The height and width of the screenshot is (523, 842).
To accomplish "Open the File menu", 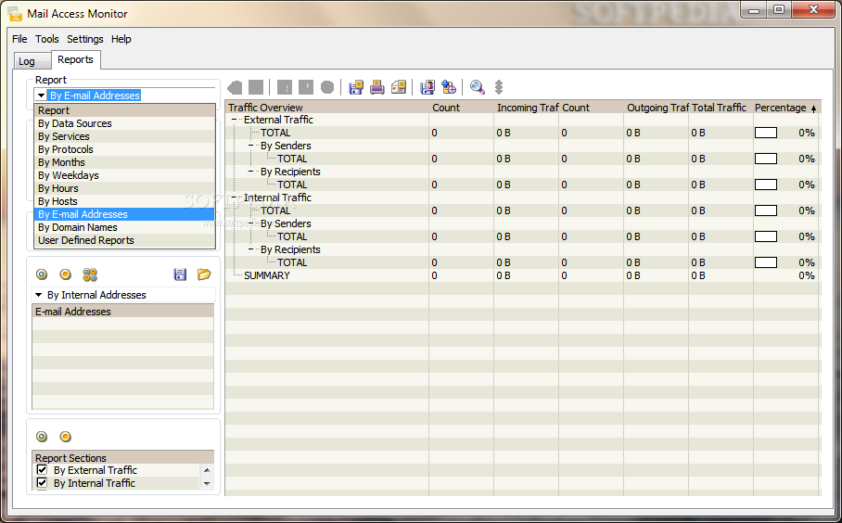I will pyautogui.click(x=19, y=39).
